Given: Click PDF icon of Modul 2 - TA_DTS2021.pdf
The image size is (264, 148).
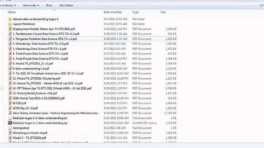Looking at the screenshot, I should [10, 138].
